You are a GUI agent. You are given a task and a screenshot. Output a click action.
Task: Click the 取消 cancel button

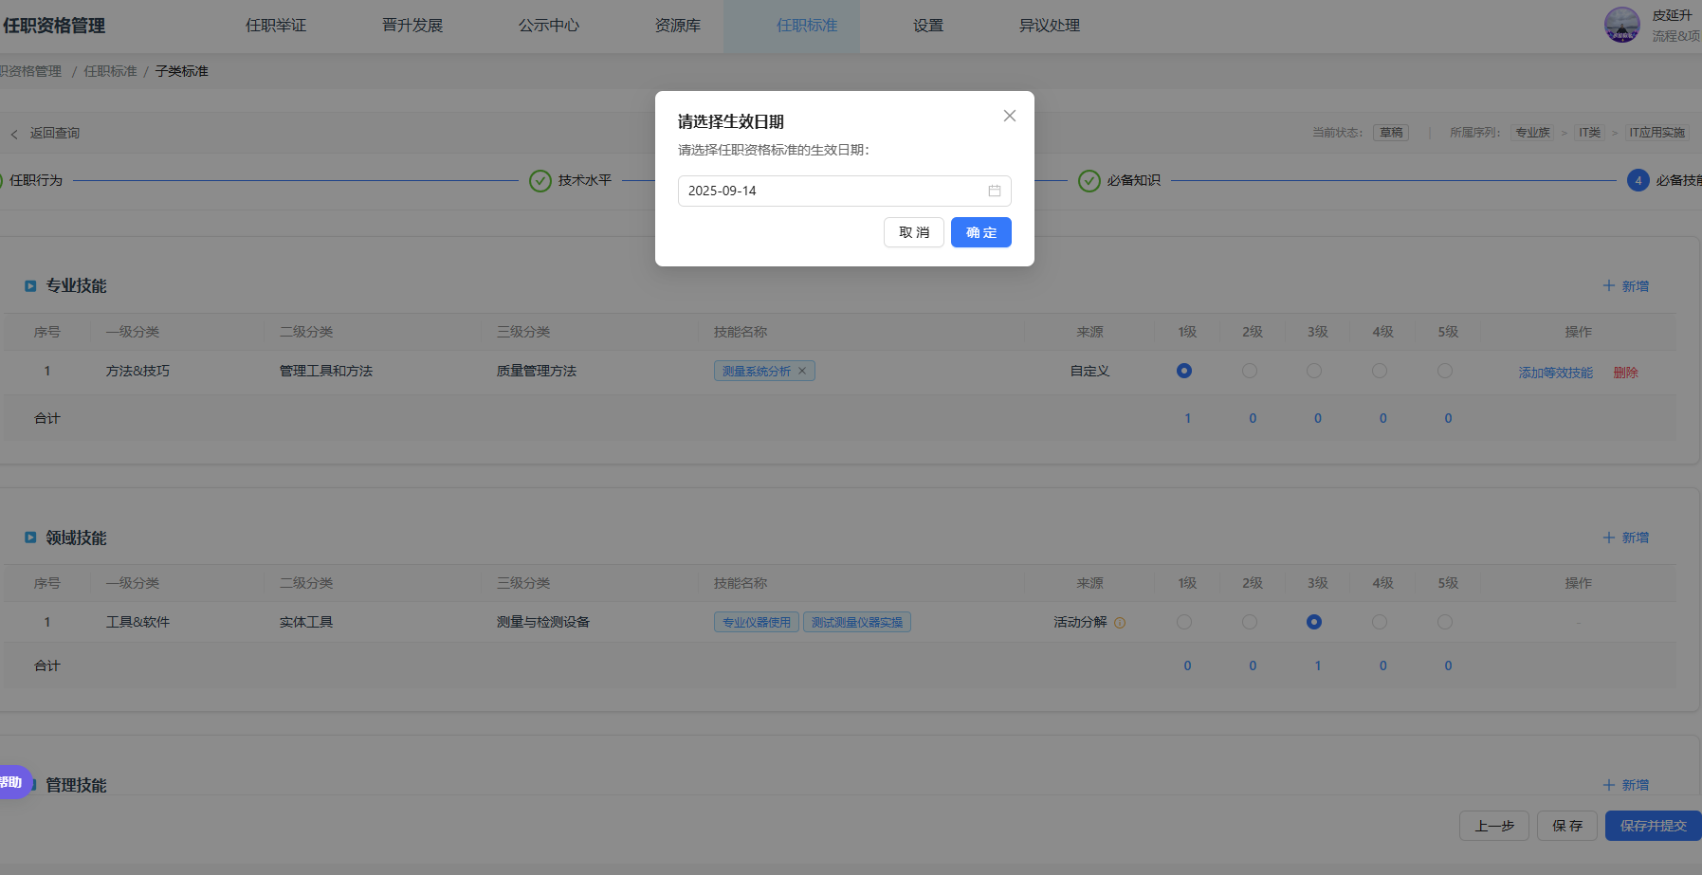pyautogui.click(x=913, y=232)
